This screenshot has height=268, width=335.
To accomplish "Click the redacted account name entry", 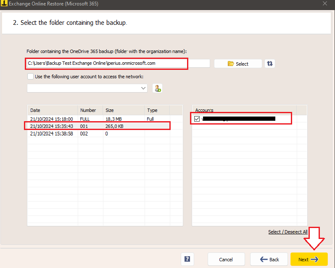I will [x=238, y=119].
